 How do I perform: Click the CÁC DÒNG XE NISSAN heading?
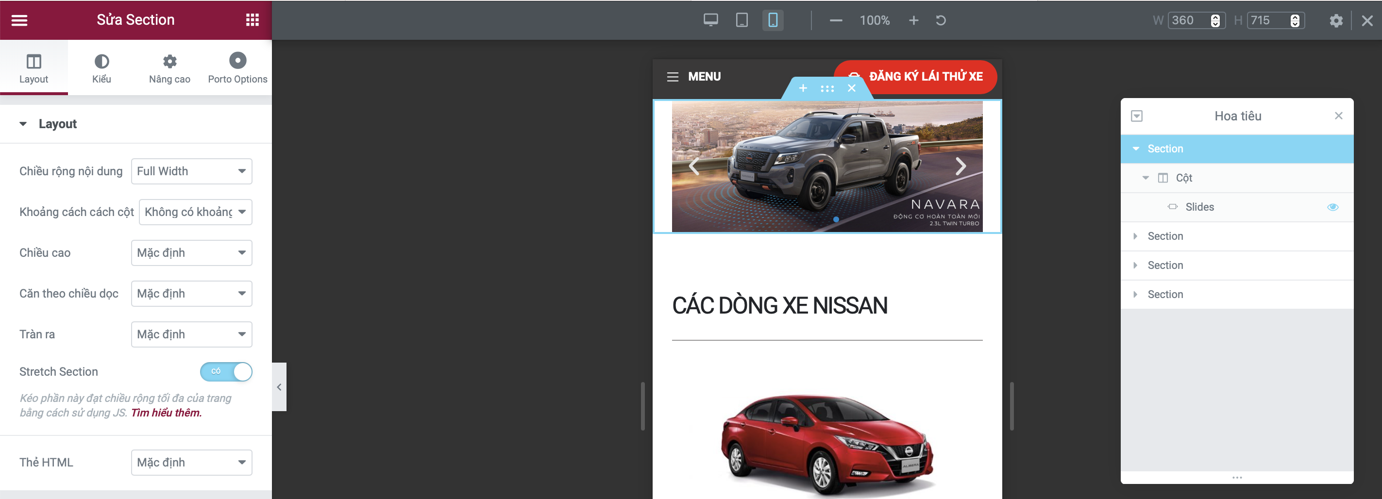pos(779,305)
